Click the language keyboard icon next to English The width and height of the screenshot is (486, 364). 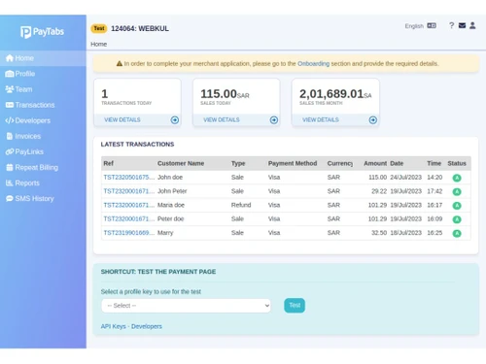point(432,25)
